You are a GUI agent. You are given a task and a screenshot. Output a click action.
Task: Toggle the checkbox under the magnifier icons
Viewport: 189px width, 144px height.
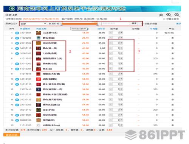(x=164, y=19)
